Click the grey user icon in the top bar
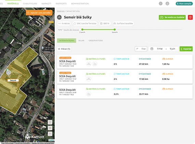Screen dimensions: 195x144 pyautogui.click(x=167, y=3)
